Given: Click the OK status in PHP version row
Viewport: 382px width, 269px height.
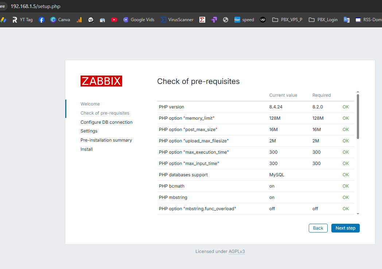Looking at the screenshot, I should coord(346,107).
